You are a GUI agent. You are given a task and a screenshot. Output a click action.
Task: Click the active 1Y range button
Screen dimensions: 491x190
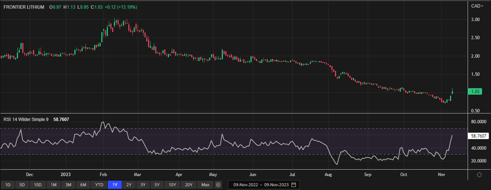pyautogui.click(x=115, y=185)
